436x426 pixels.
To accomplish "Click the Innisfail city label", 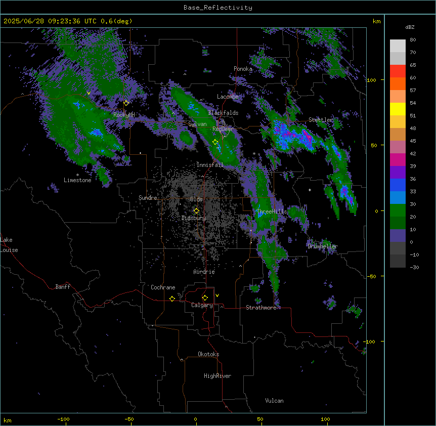I will 210,165.
